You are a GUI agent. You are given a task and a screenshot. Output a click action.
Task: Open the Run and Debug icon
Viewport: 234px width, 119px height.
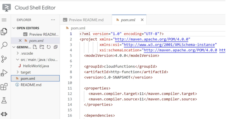pos(4,73)
